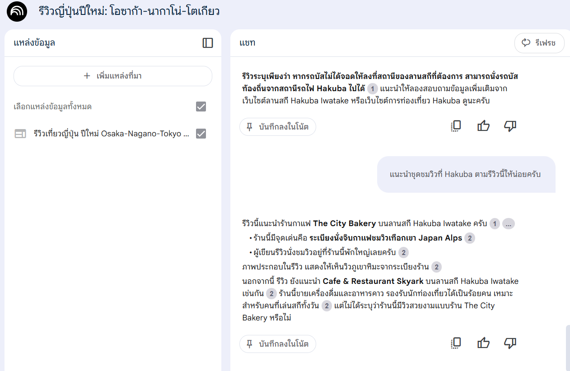Collapse the sources panel with sidebar icon
The width and height of the screenshot is (570, 371).
click(x=208, y=43)
